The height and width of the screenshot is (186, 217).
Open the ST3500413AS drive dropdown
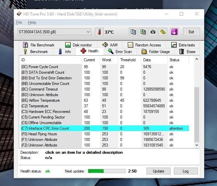click(54, 32)
